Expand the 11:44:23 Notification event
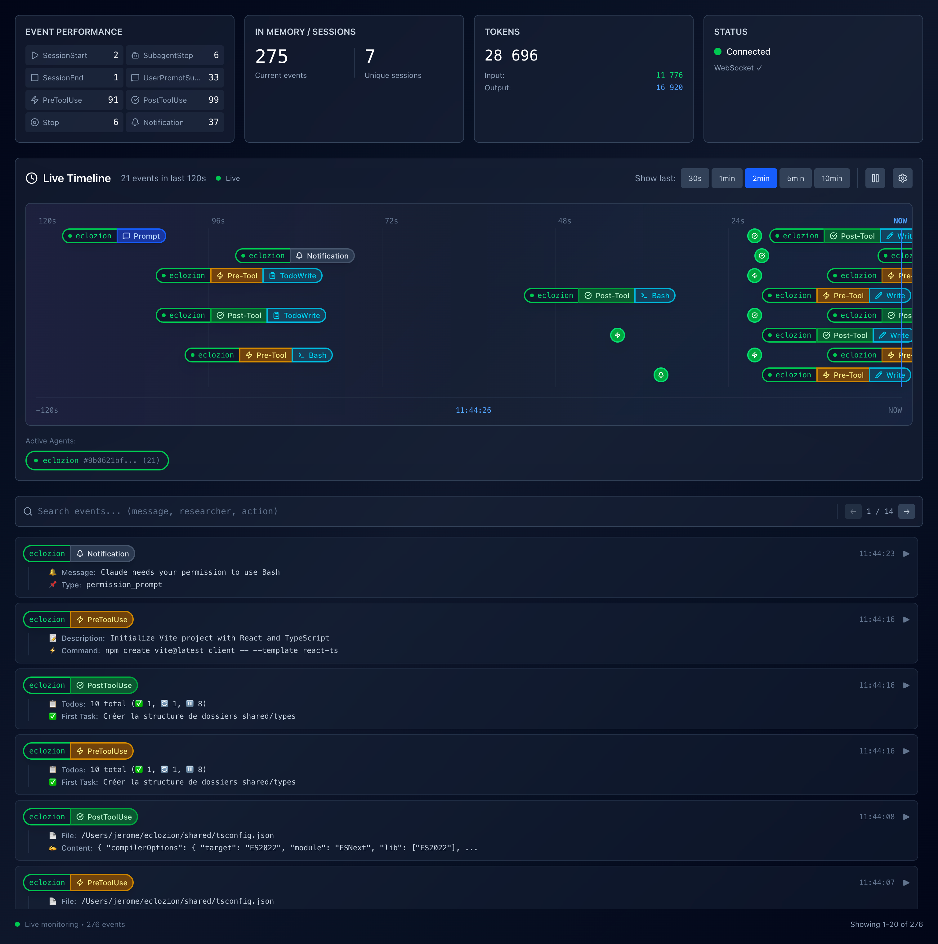The width and height of the screenshot is (938, 944). pyautogui.click(x=906, y=554)
